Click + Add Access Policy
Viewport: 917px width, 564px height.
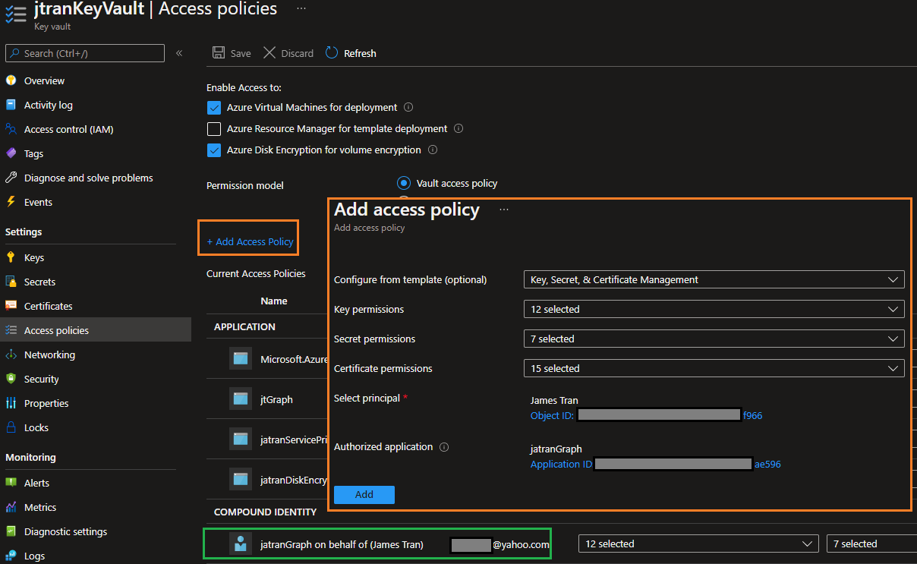pyautogui.click(x=248, y=241)
